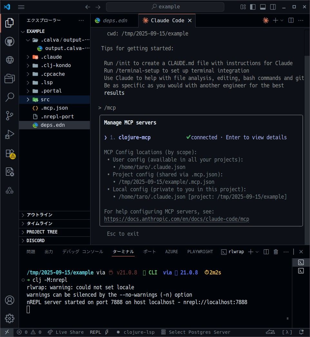Screen dimensions: 310x337
Task: Open the new terminal profile dropdown
Action: coord(257,252)
